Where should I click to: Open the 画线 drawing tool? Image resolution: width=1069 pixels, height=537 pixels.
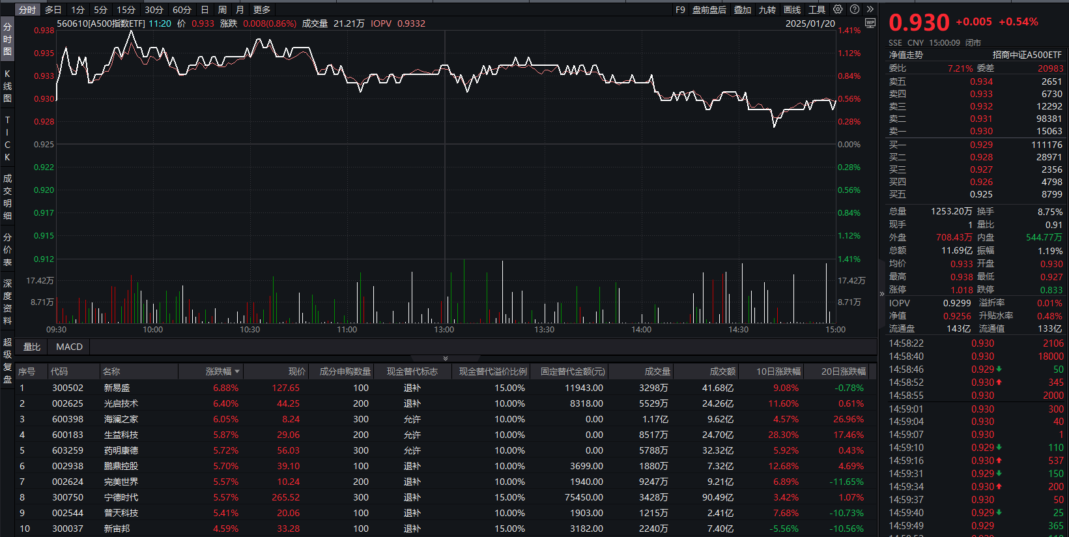point(792,10)
